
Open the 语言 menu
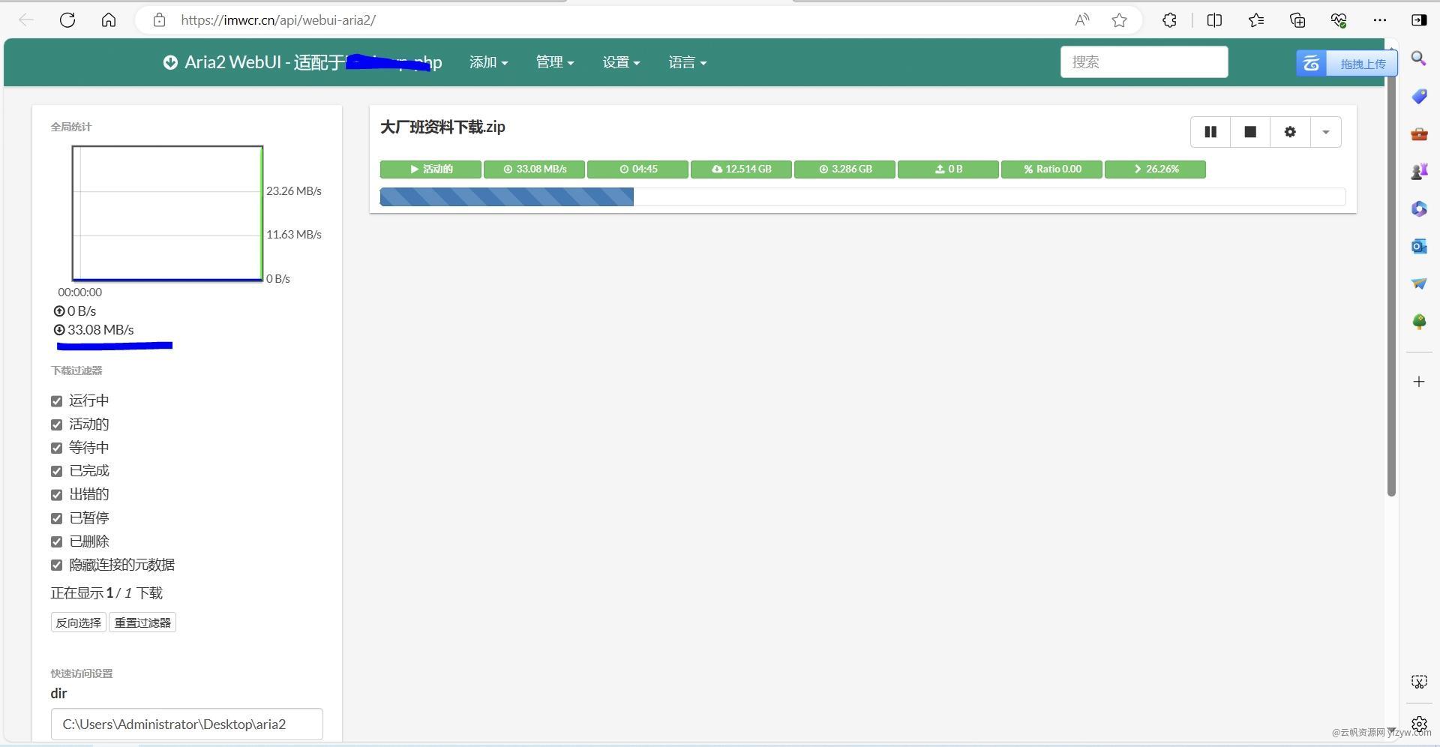coord(687,62)
